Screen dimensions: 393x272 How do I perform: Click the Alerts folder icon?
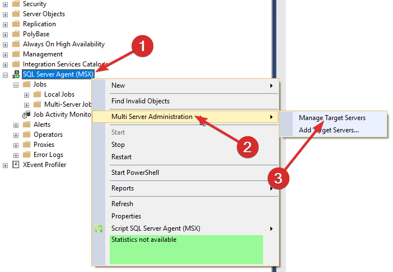(26, 125)
